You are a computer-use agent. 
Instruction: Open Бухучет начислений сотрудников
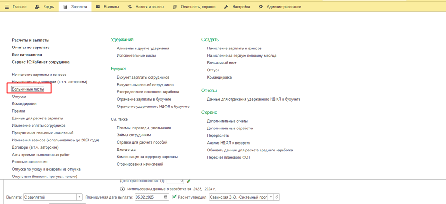click(145, 85)
